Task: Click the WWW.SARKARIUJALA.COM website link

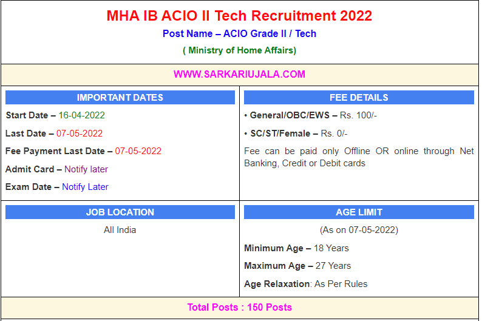Action: tap(239, 75)
